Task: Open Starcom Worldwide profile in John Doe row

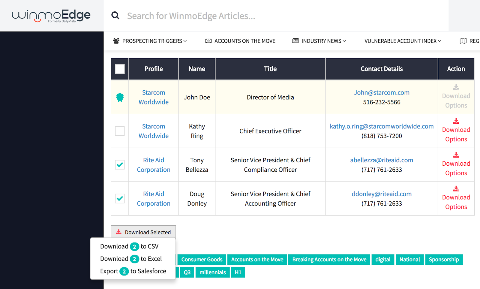Action: [x=154, y=97]
